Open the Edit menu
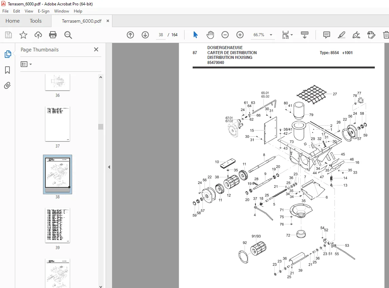Screen dimensions: 389x288 coord(16,11)
